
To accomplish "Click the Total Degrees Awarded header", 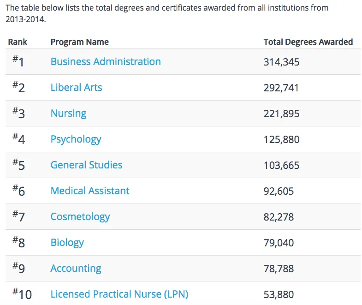I will (x=308, y=42).
